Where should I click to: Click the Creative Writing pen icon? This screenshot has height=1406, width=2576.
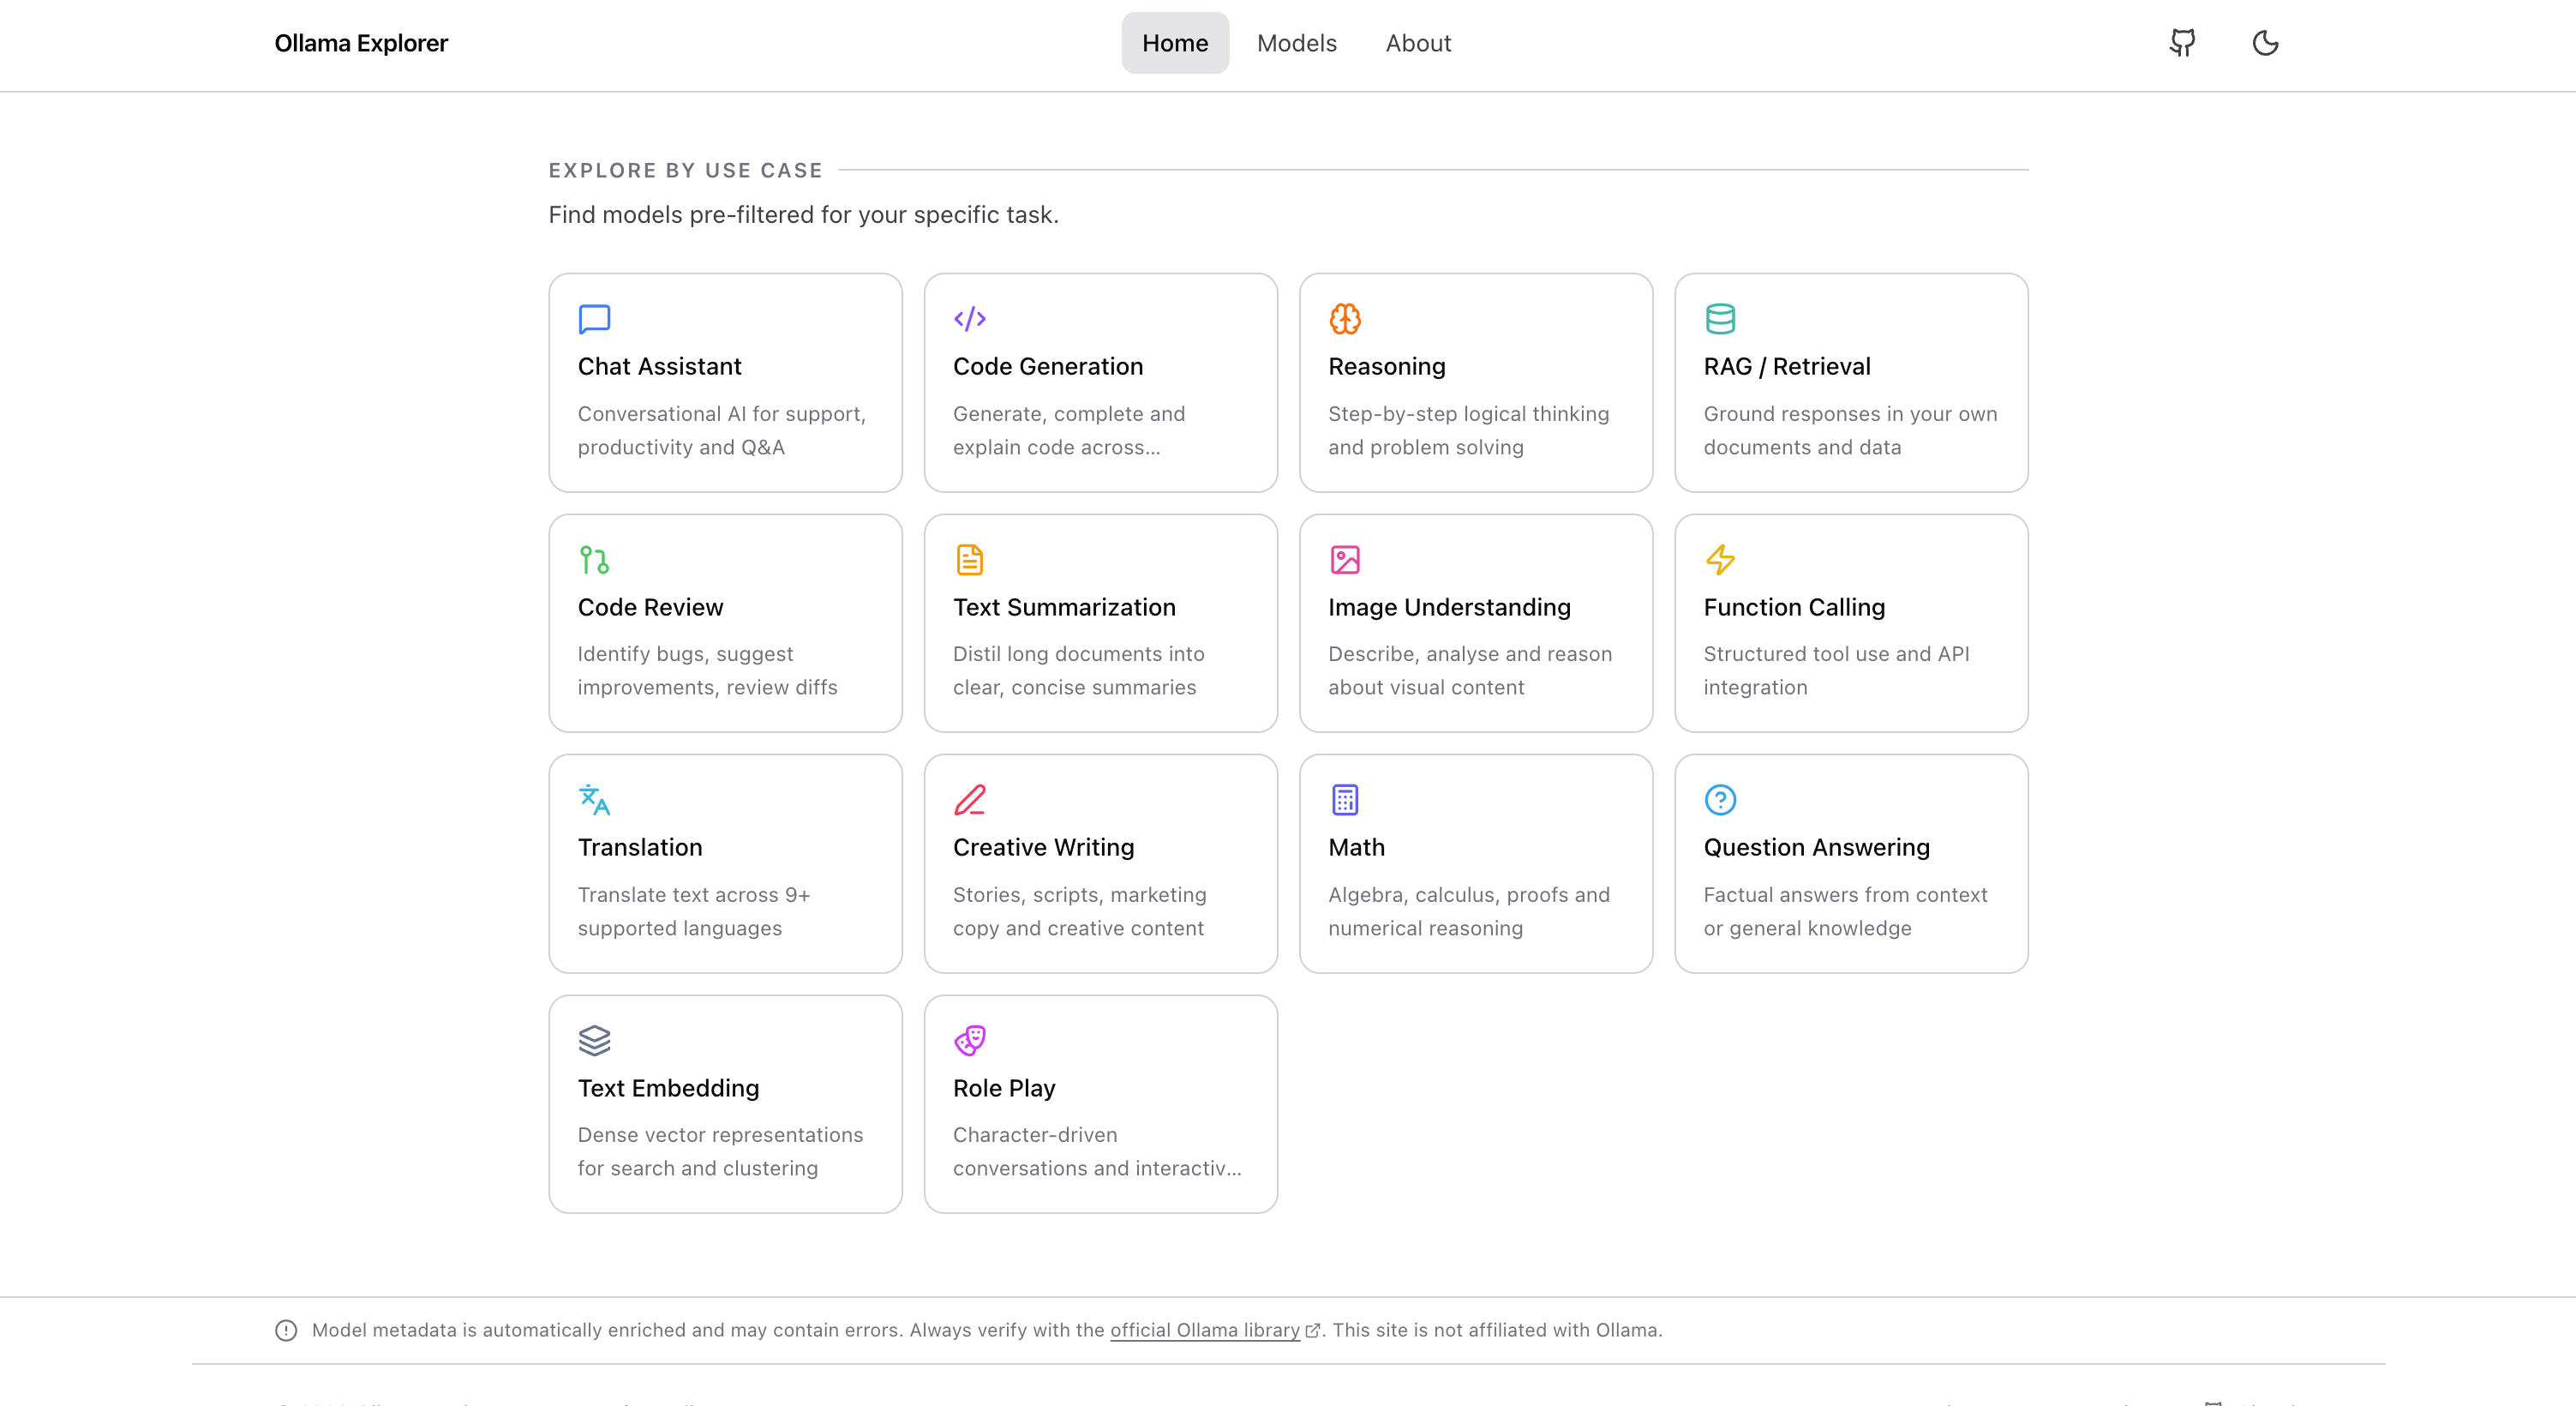(x=969, y=800)
